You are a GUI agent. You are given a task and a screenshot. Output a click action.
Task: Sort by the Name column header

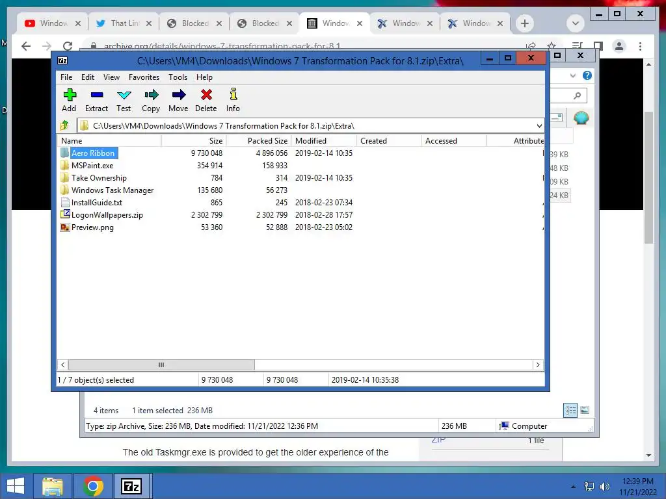pos(109,141)
